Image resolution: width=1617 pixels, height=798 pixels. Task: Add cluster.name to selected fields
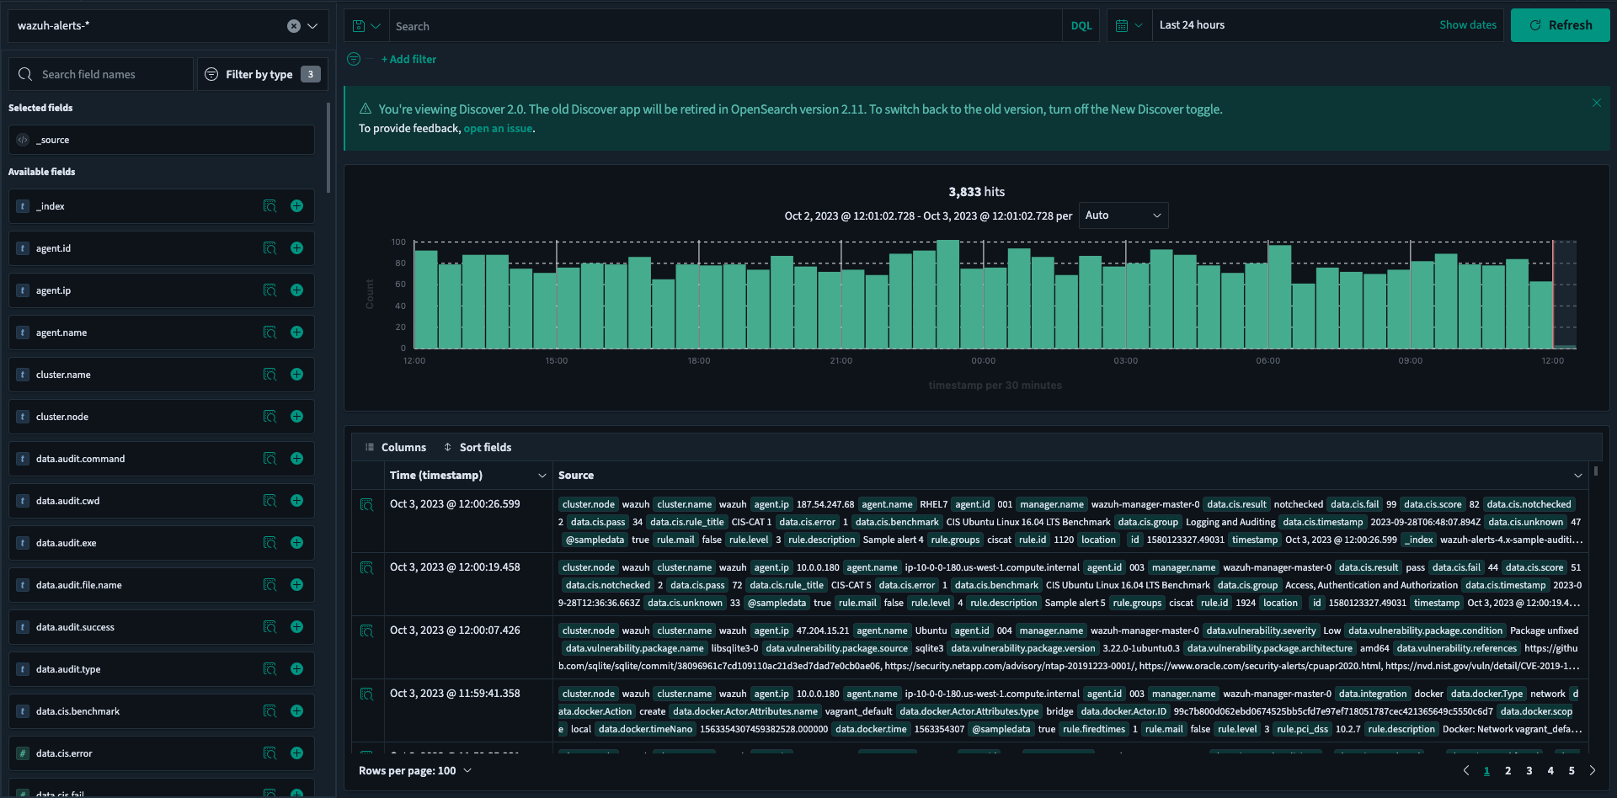296,374
